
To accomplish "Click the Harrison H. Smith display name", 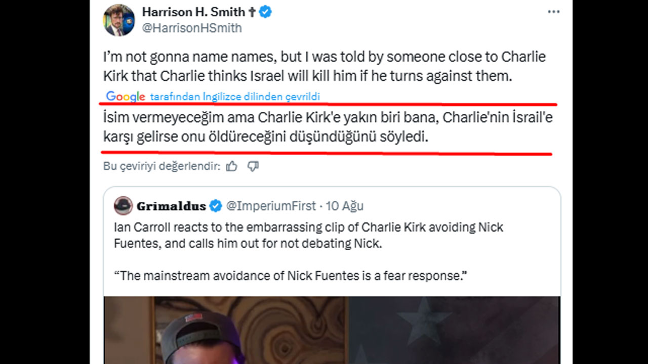I will click(193, 12).
